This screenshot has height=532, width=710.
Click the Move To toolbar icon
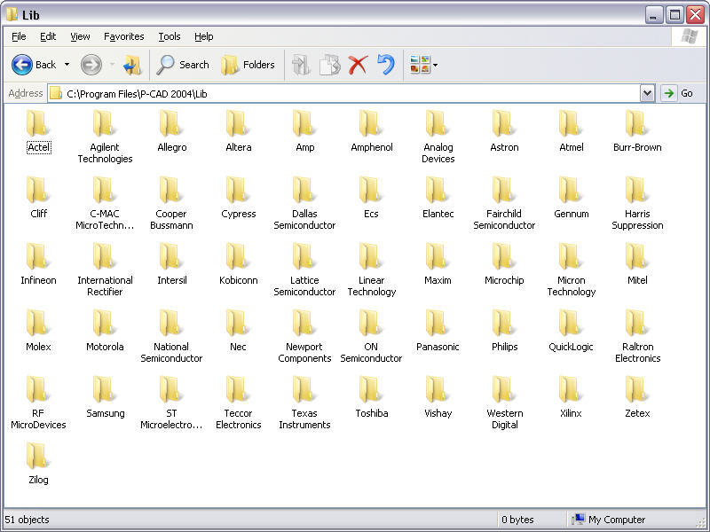[301, 65]
